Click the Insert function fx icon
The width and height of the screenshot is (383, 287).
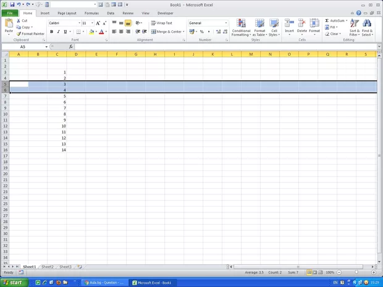point(70,46)
